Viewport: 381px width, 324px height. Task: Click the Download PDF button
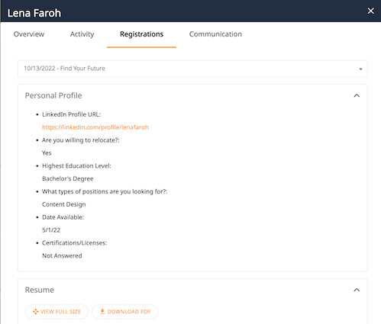(x=124, y=312)
